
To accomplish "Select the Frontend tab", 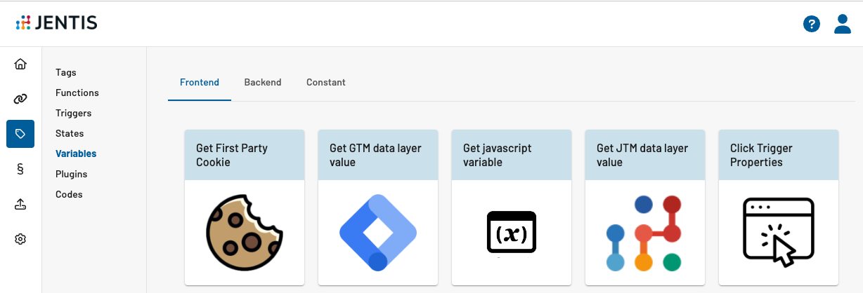I will pos(200,82).
